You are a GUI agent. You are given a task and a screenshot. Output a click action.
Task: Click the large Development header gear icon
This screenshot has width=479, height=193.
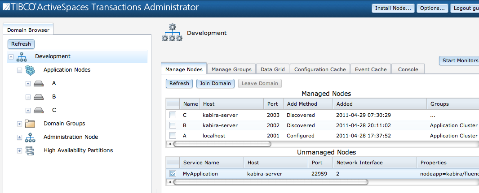pyautogui.click(x=172, y=33)
